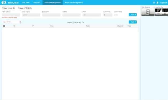Open the settings gear icon
Viewport: 168px width, 100px height.
click(x=154, y=3)
